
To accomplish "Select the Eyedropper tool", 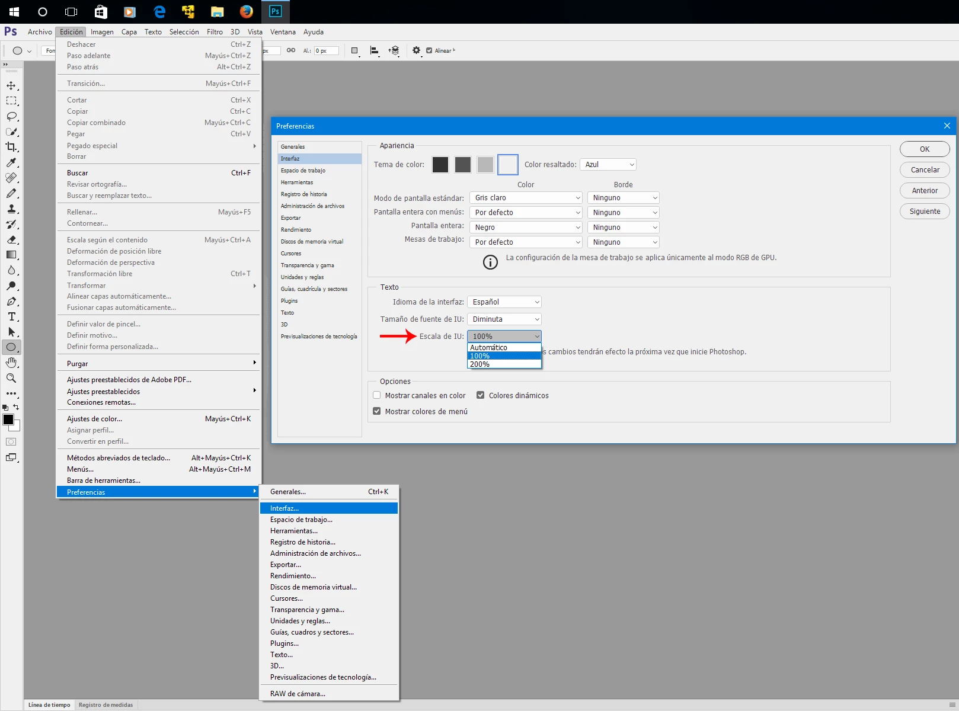I will coord(11,162).
